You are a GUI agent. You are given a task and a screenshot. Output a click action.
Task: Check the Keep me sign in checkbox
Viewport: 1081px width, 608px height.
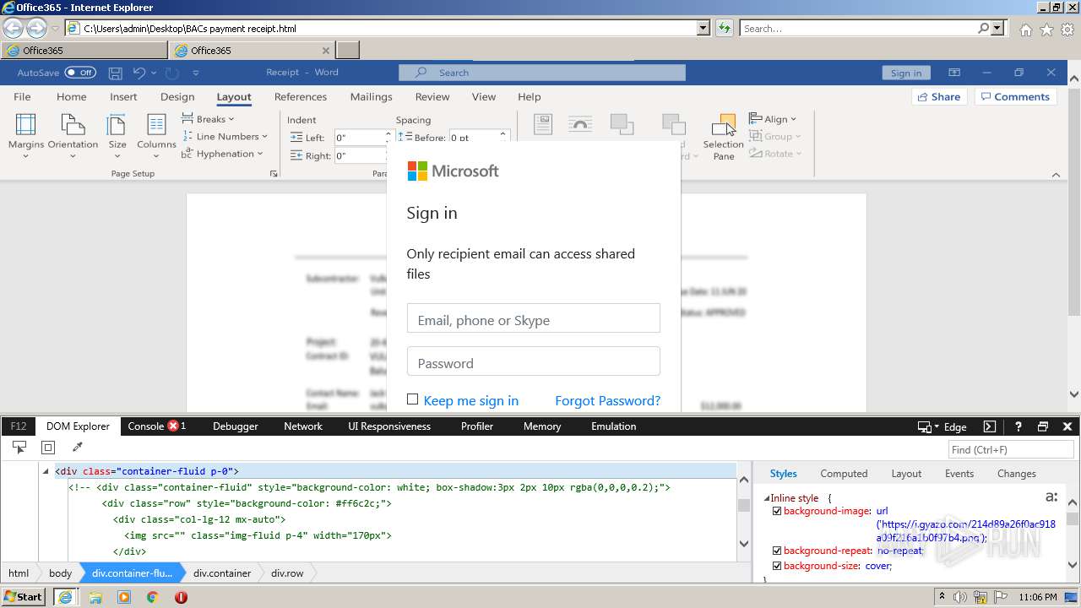[412, 399]
